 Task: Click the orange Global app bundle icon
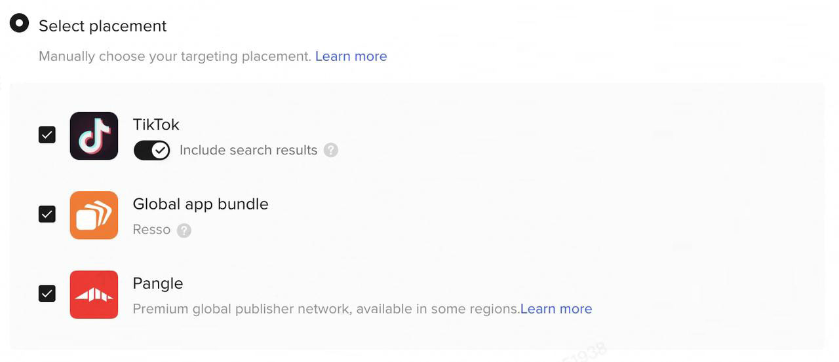94,215
